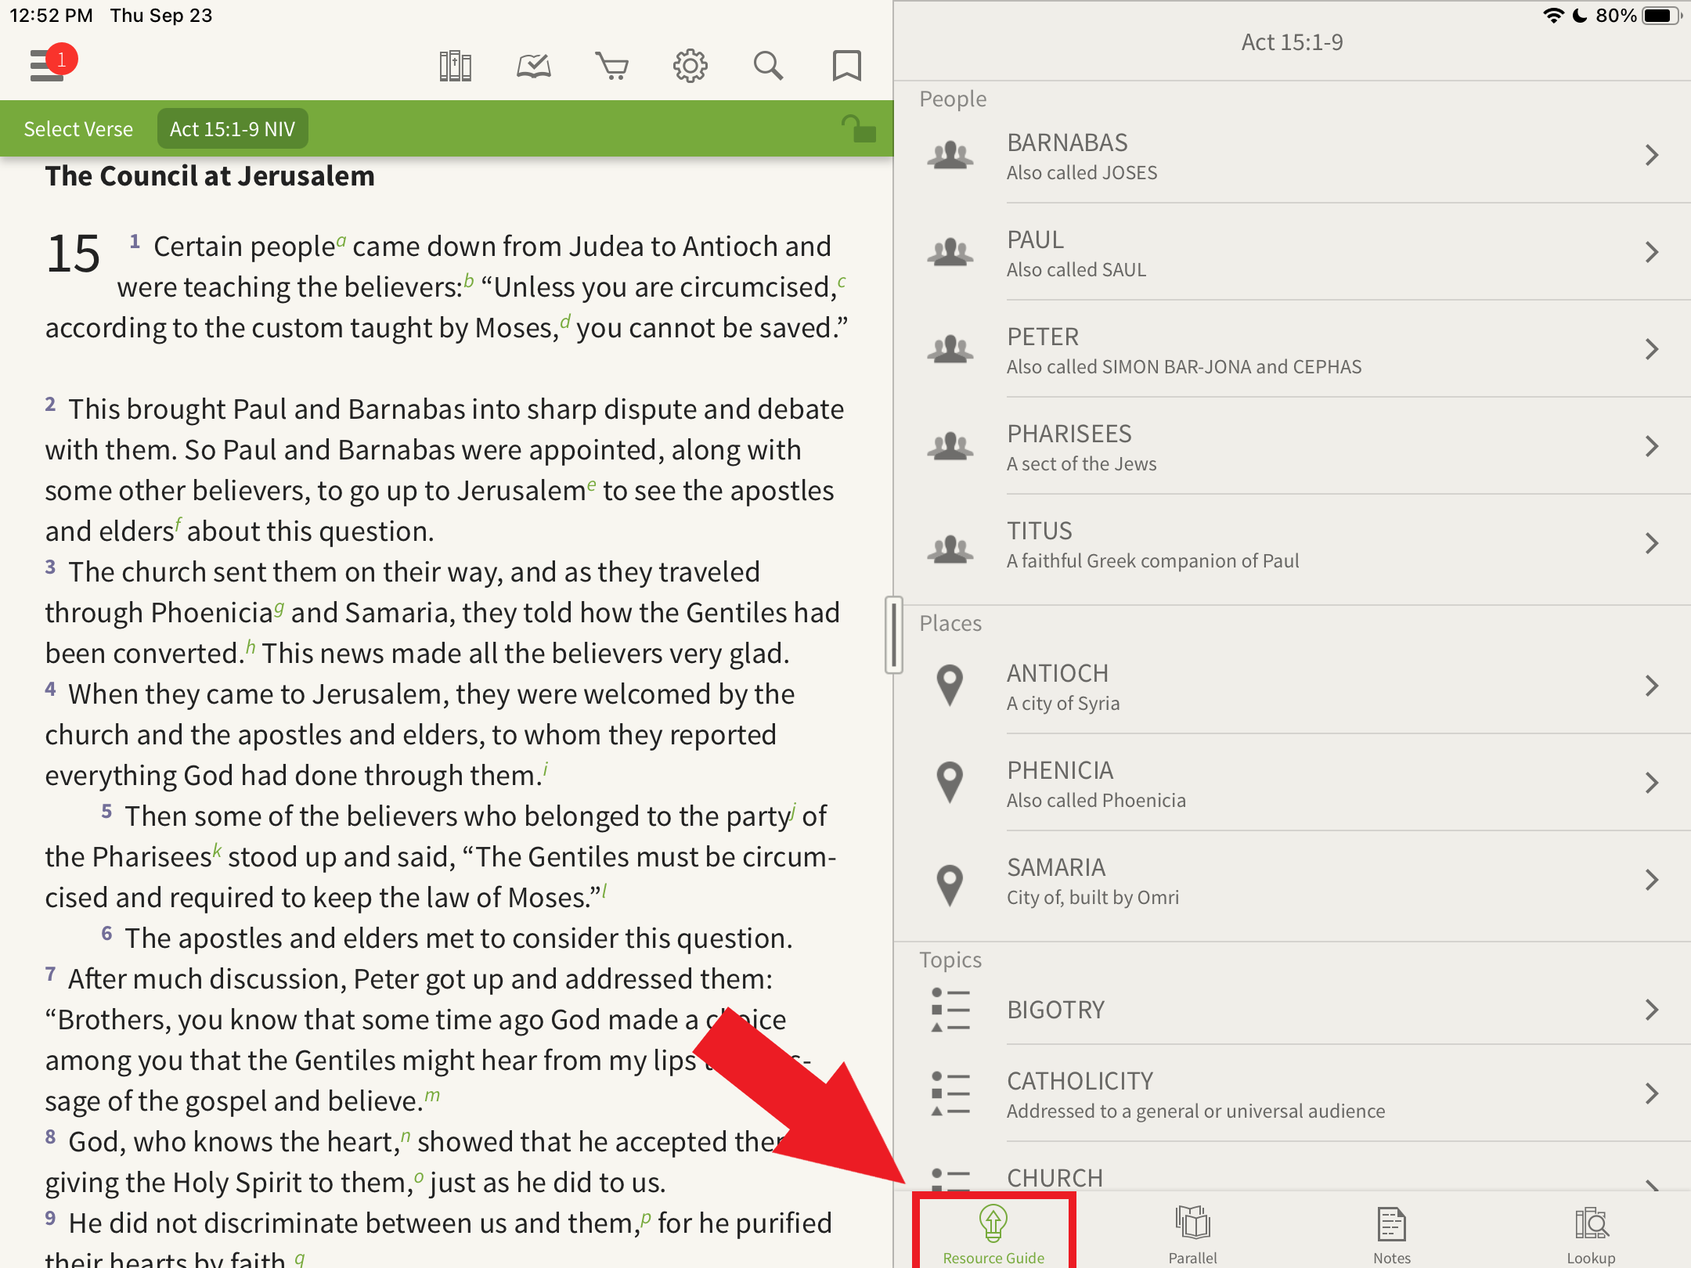Image resolution: width=1691 pixels, height=1268 pixels.
Task: Tap footnote k after 'Pharisees'
Action: pyautogui.click(x=217, y=851)
